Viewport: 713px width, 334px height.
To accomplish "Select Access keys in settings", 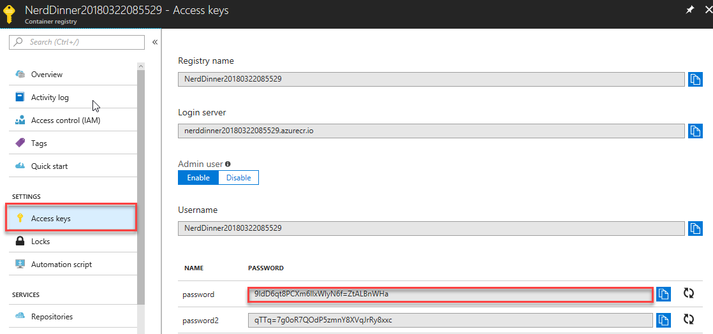I will pos(71,219).
